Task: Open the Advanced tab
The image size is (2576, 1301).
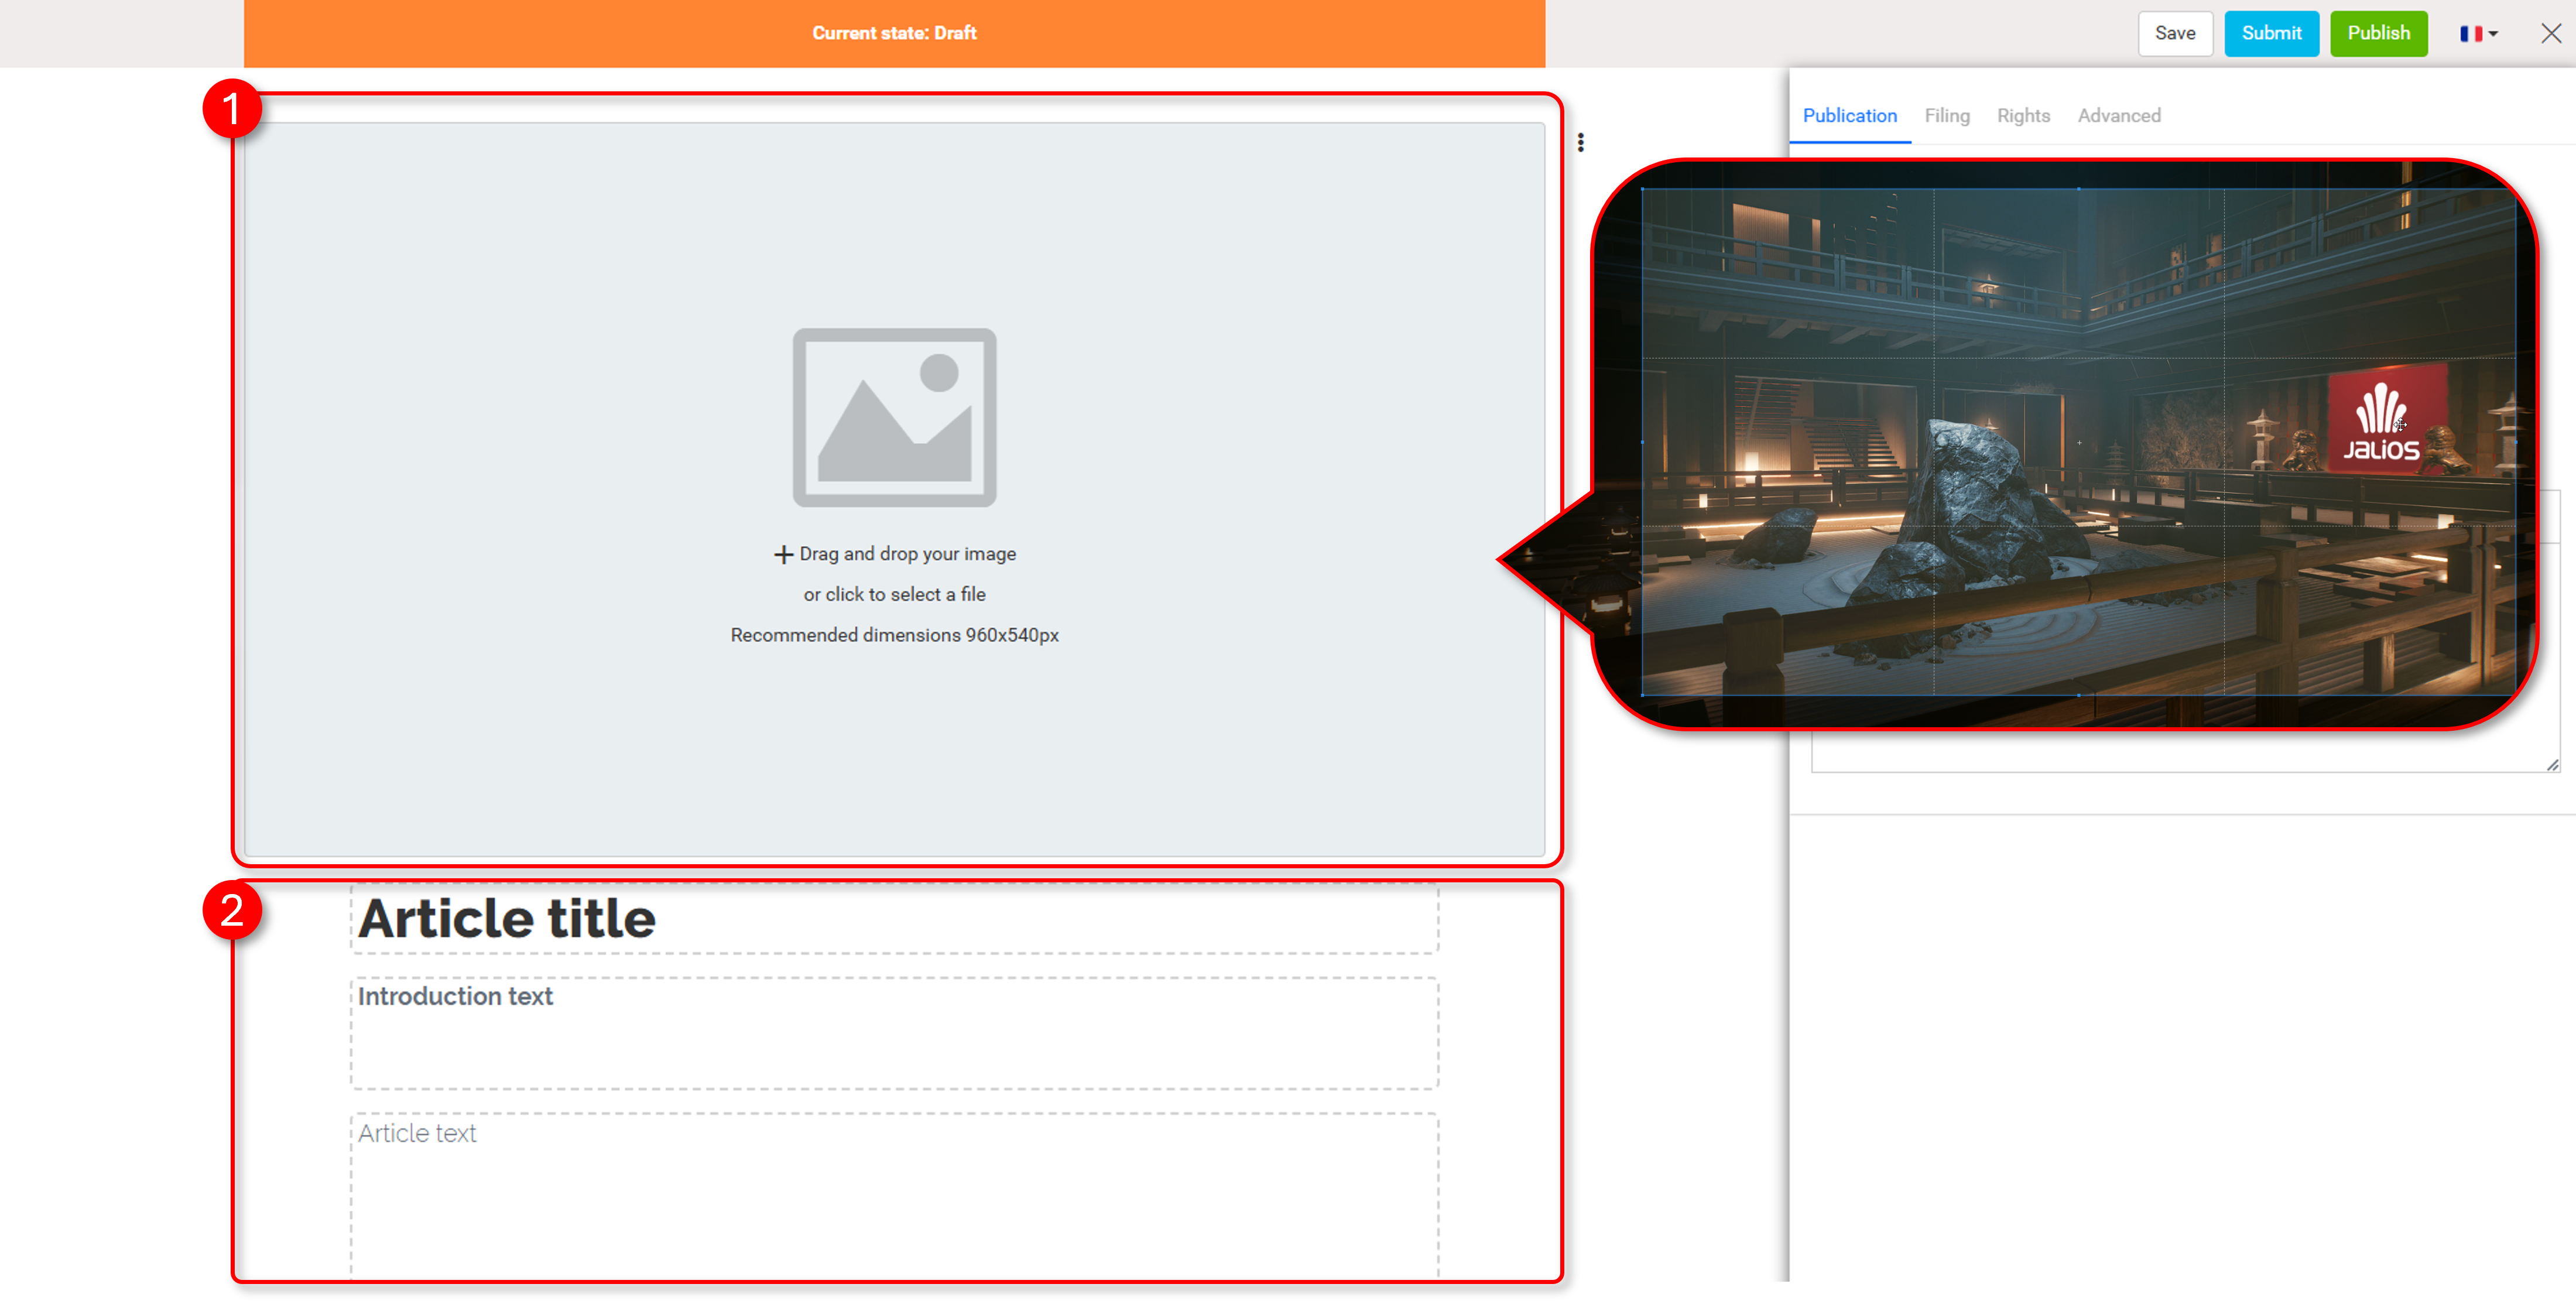Action: click(2118, 115)
